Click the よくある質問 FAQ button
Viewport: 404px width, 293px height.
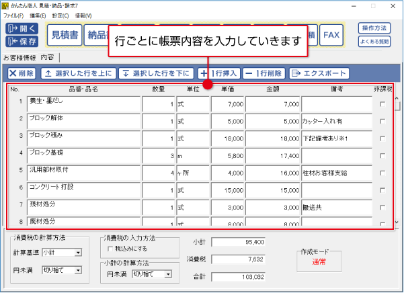(x=374, y=42)
